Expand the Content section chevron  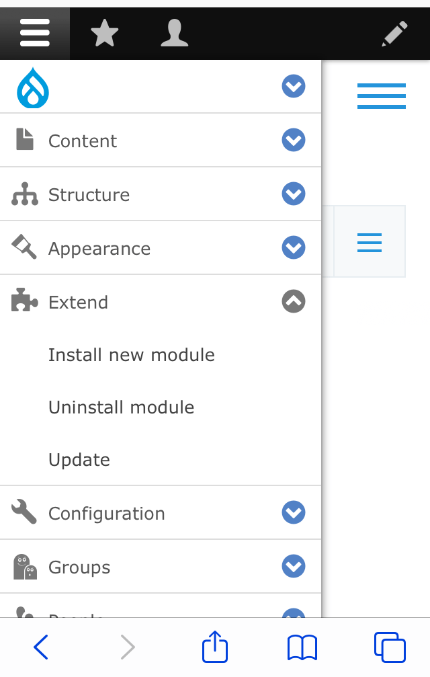[293, 140]
